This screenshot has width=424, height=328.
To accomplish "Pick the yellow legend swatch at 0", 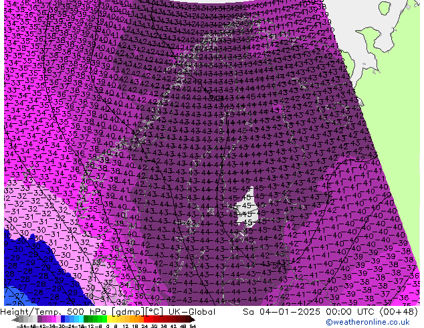I will [x=109, y=319].
